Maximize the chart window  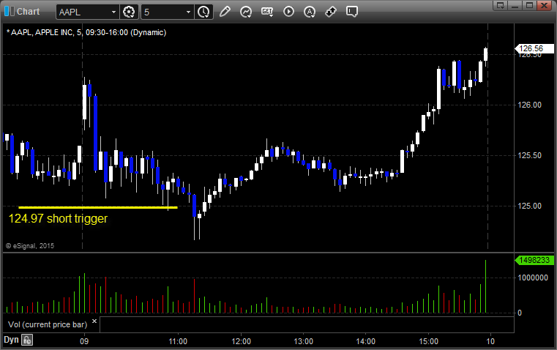529,5
